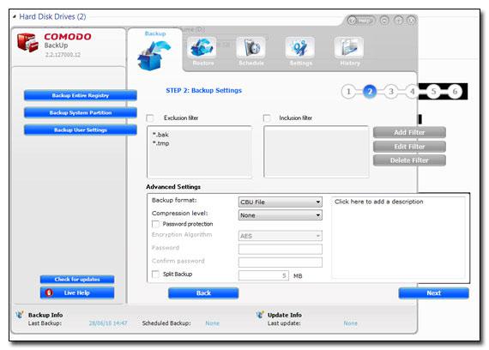Collapse the Hard Disk Drives group
This screenshot has height=350, width=489.
tap(15, 16)
